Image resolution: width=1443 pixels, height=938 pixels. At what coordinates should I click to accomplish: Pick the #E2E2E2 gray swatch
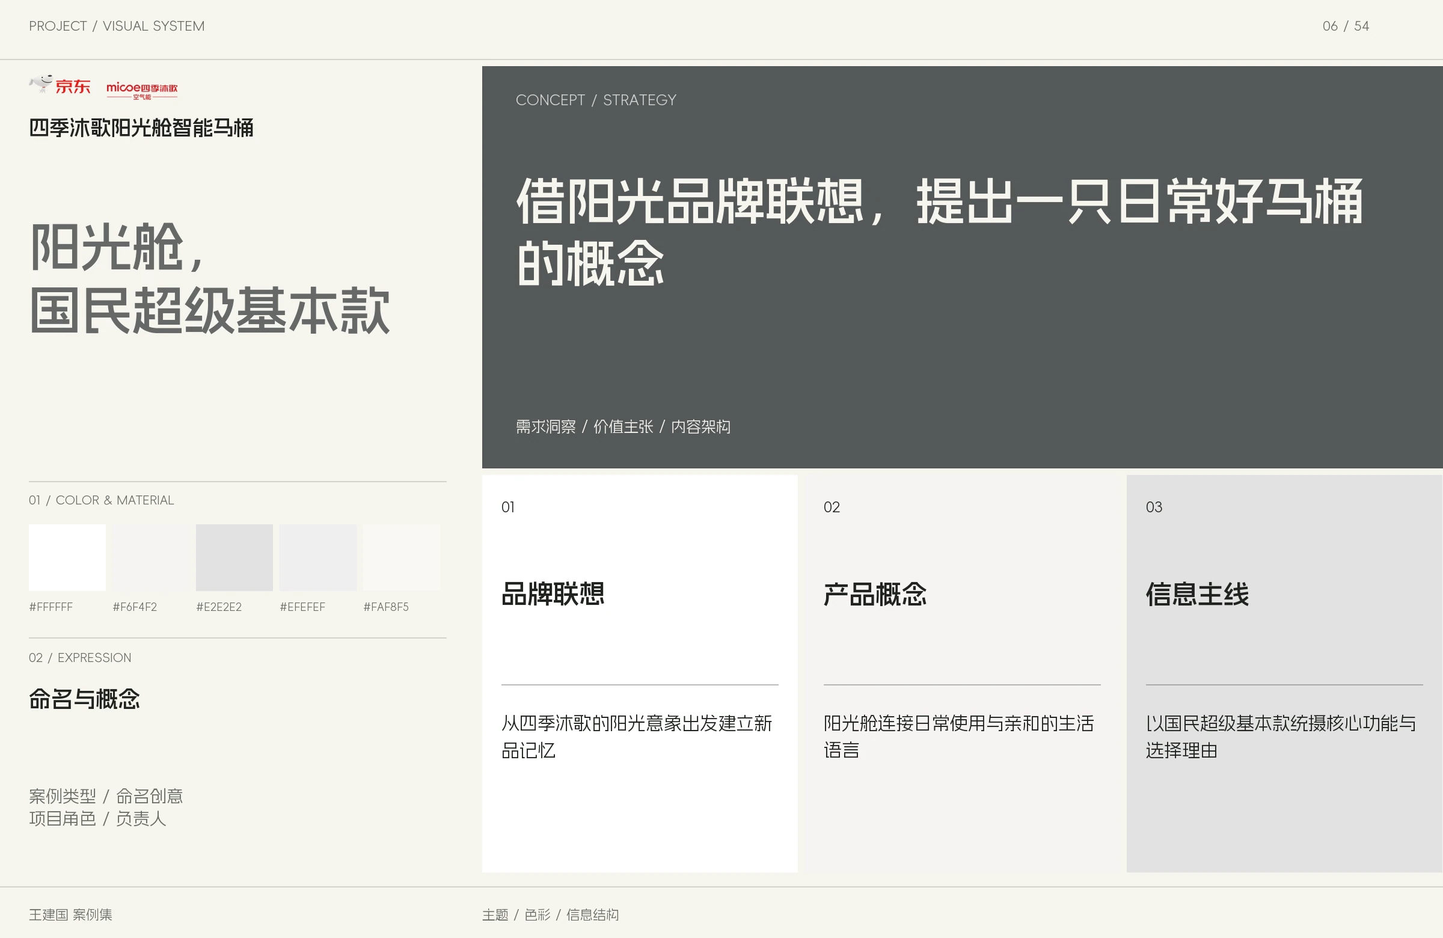234,557
